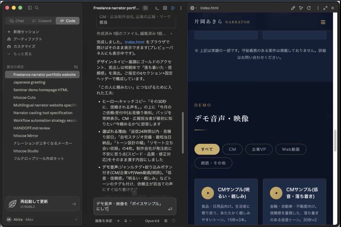Click the usage ring indicator icon
Screen dimensions: 341x227
tap(173, 221)
